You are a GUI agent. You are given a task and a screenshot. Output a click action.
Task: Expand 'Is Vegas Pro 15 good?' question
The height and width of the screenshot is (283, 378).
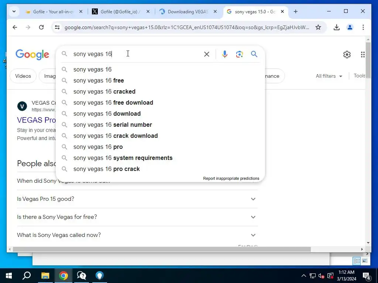pyautogui.click(x=137, y=199)
